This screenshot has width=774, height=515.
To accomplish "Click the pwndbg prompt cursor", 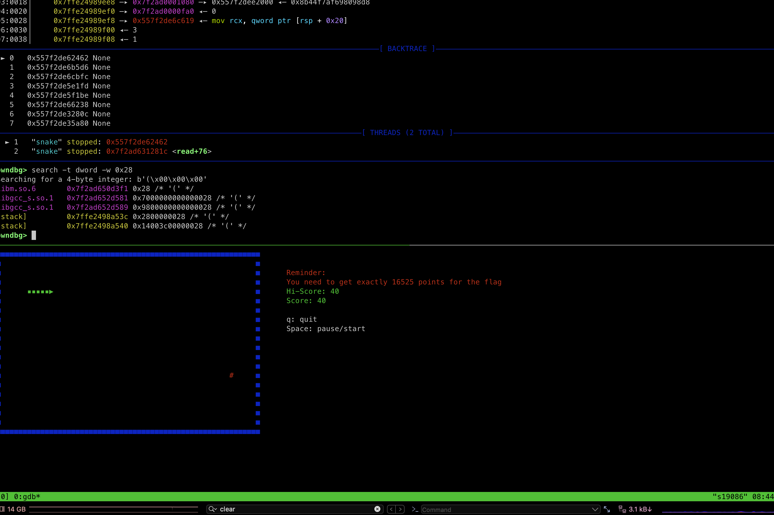I will pyautogui.click(x=34, y=236).
